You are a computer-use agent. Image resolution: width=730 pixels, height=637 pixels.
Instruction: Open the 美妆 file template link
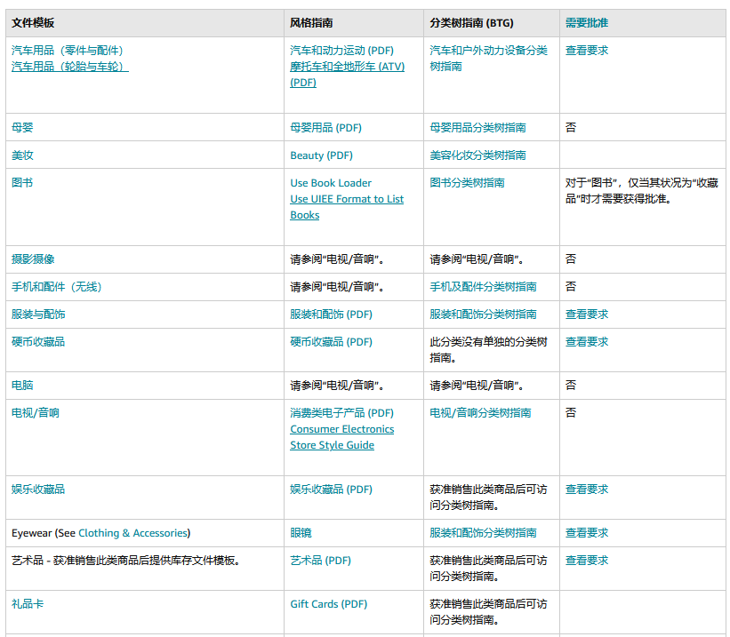coord(22,155)
